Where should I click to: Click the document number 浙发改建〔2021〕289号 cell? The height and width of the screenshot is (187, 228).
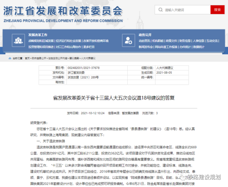pyautogui.click(x=97, y=78)
